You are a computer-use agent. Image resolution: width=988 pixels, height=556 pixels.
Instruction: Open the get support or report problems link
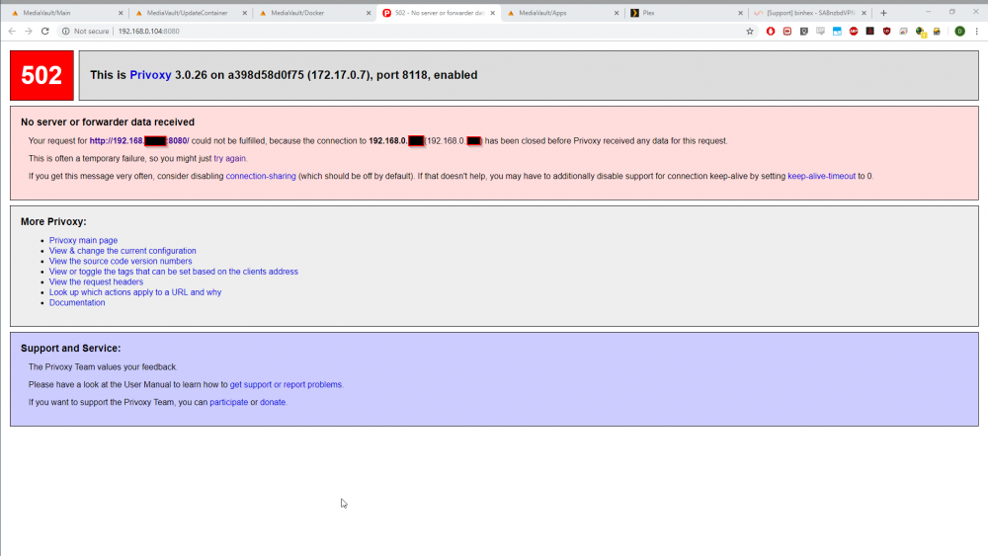(286, 385)
